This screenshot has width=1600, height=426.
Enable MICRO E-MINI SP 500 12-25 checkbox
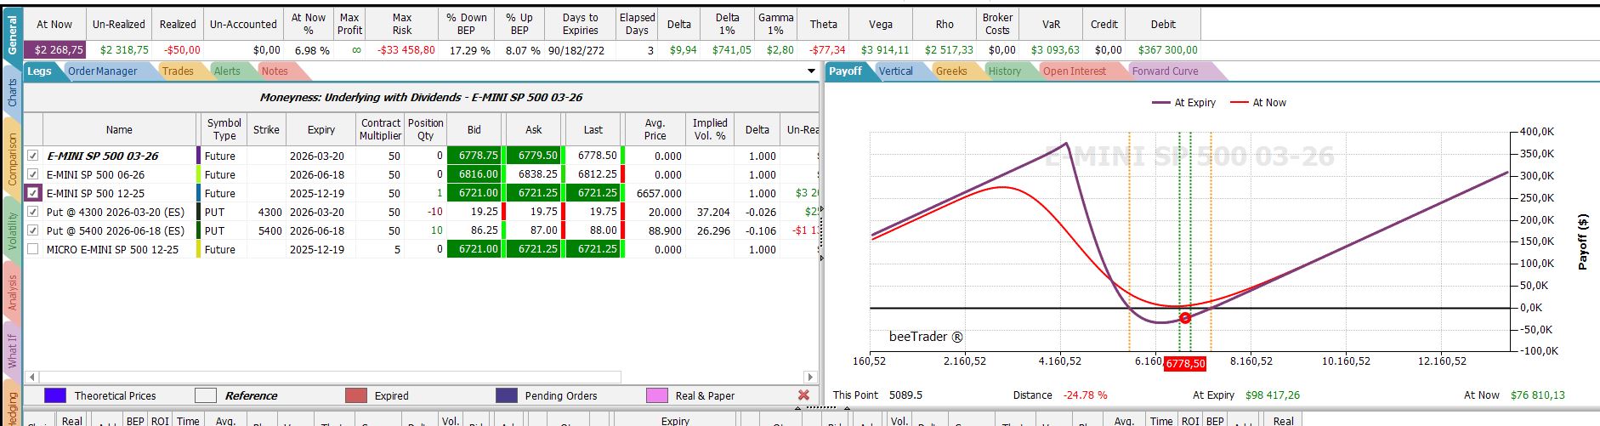32,249
